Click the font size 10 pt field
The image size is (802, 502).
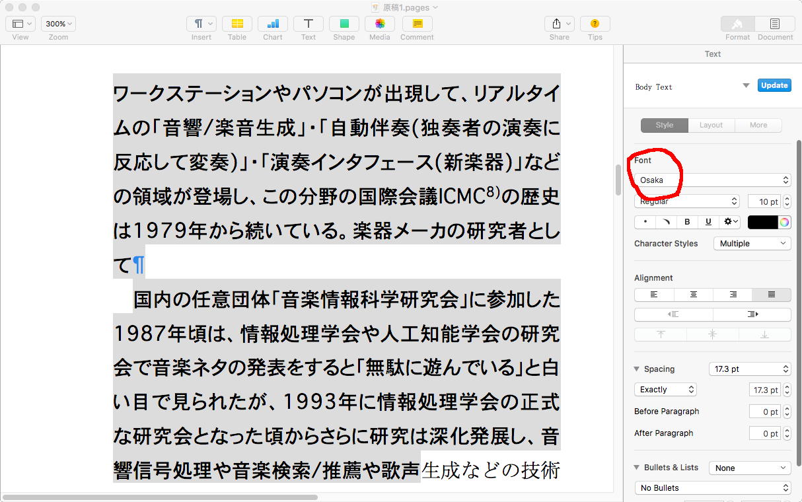pos(764,201)
